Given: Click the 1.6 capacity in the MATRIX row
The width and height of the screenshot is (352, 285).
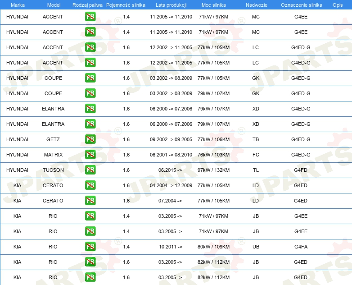Looking at the screenshot, I should [126, 155].
